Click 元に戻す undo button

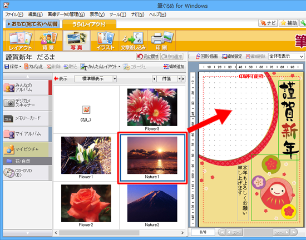click(147, 57)
